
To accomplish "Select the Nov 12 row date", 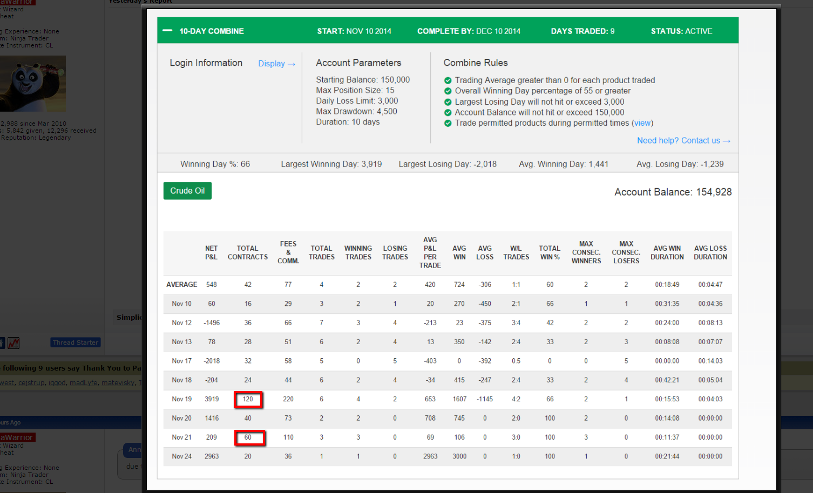I will click(182, 323).
